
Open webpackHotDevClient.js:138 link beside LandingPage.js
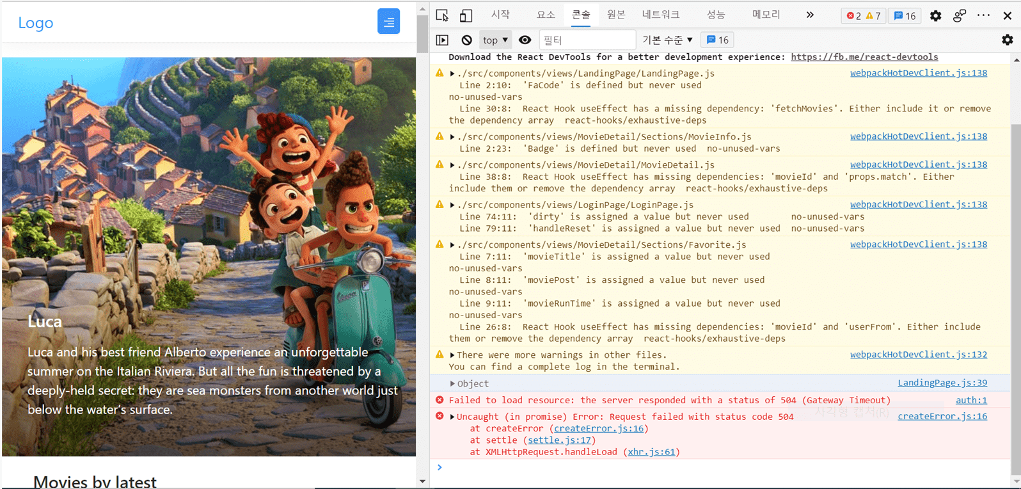[x=919, y=73]
